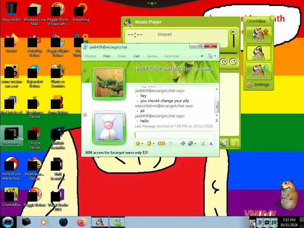304x228 pixels.
Task: Switch to ChomikBox taskbar button
Action: (100, 222)
